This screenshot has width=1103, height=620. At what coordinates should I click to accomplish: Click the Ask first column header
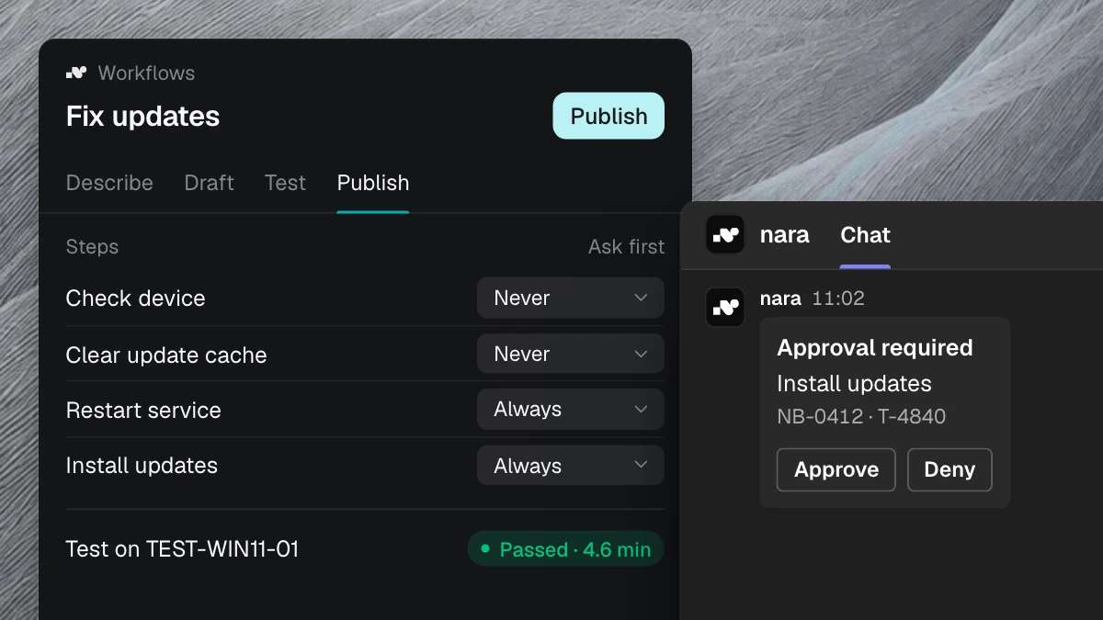[626, 247]
